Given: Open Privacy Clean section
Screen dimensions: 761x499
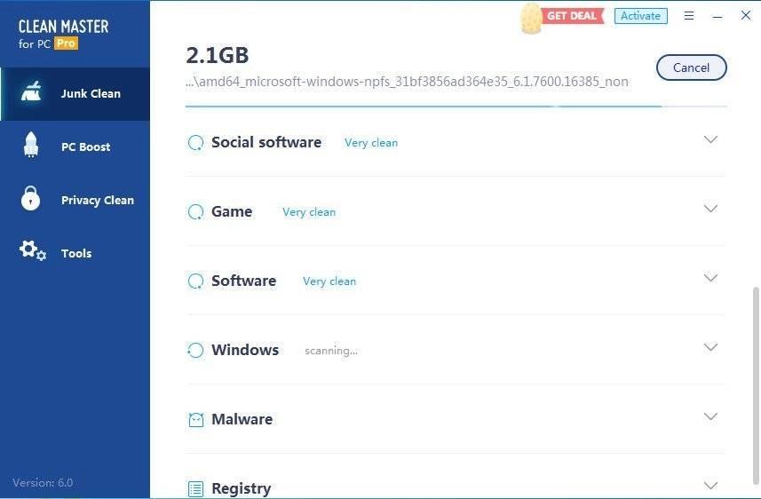Looking at the screenshot, I should click(x=75, y=200).
